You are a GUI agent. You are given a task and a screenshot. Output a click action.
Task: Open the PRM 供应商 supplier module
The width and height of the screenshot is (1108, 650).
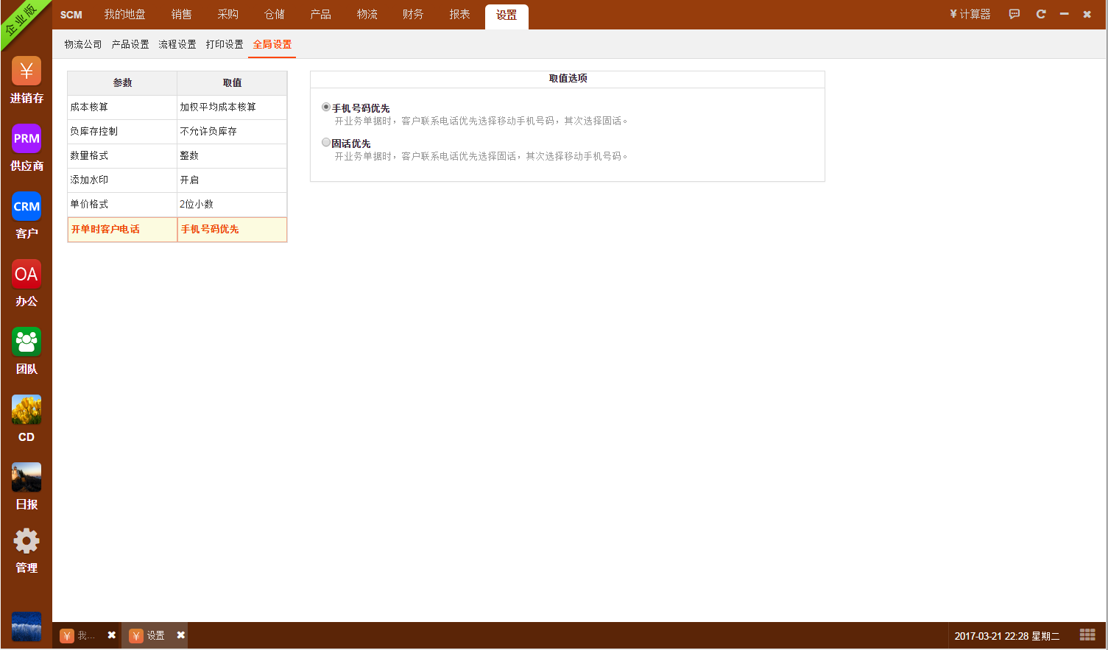coord(27,139)
